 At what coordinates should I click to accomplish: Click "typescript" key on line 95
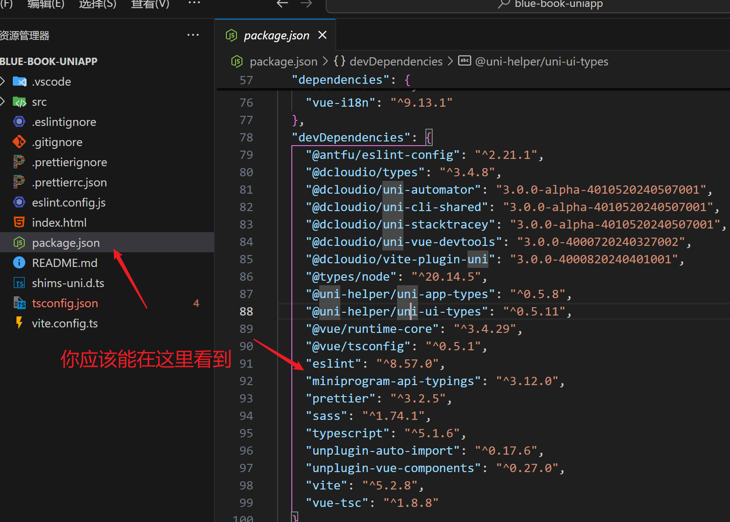pyautogui.click(x=347, y=433)
